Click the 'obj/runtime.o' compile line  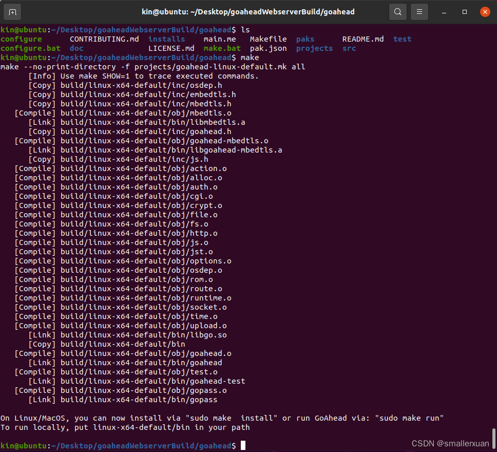(123, 298)
